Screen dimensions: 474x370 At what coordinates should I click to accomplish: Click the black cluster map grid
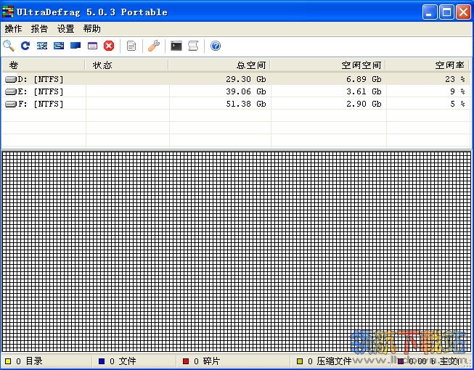coord(236,251)
